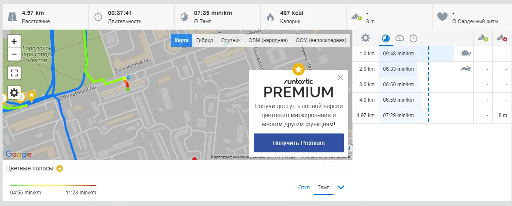Viewport: 512px width, 206px height.
Task: Switch map to Спутник view
Action: pyautogui.click(x=231, y=40)
